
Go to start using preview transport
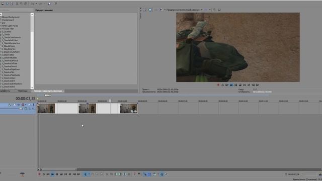[245, 85]
